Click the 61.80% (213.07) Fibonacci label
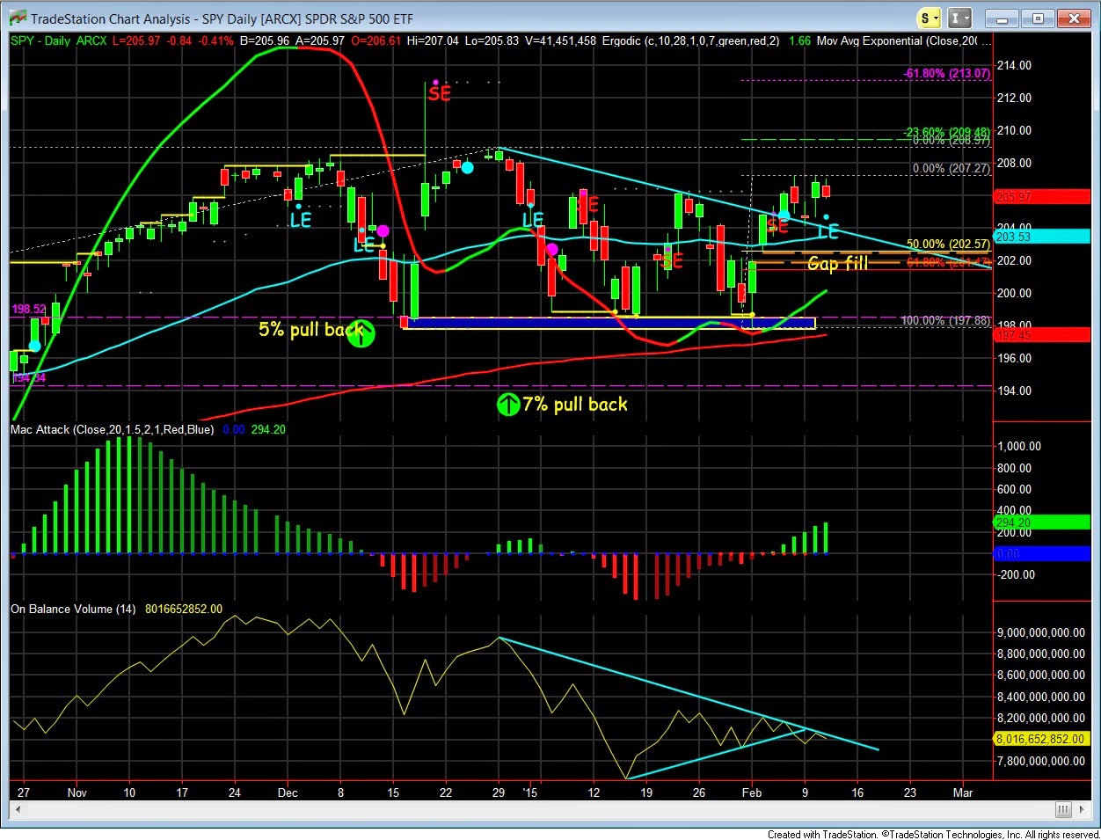This screenshot has height=840, width=1101. click(x=947, y=74)
